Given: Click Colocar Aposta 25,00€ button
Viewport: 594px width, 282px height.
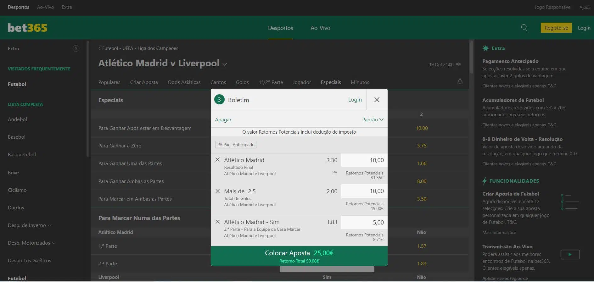Looking at the screenshot, I should tap(299, 256).
